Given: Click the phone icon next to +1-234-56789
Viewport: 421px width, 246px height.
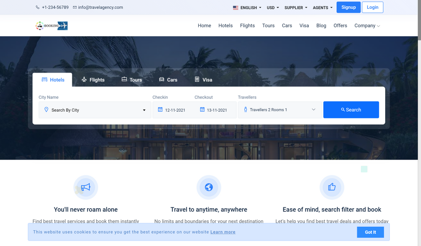Looking at the screenshot, I should (37, 7).
